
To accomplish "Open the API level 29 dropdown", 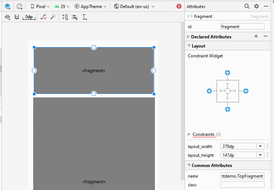I will pyautogui.click(x=62, y=7).
